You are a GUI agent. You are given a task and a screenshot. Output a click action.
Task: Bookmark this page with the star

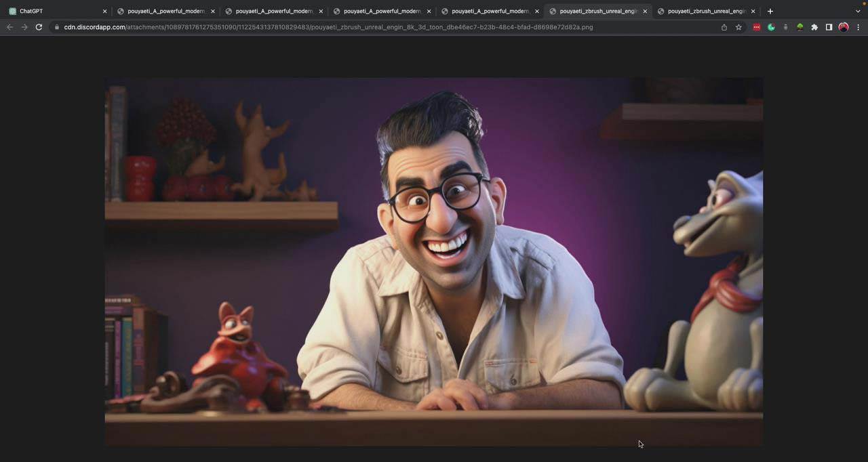(738, 27)
